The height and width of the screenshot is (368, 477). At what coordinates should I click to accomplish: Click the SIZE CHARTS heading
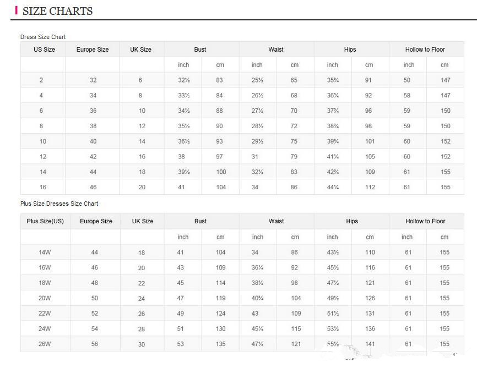click(x=57, y=11)
